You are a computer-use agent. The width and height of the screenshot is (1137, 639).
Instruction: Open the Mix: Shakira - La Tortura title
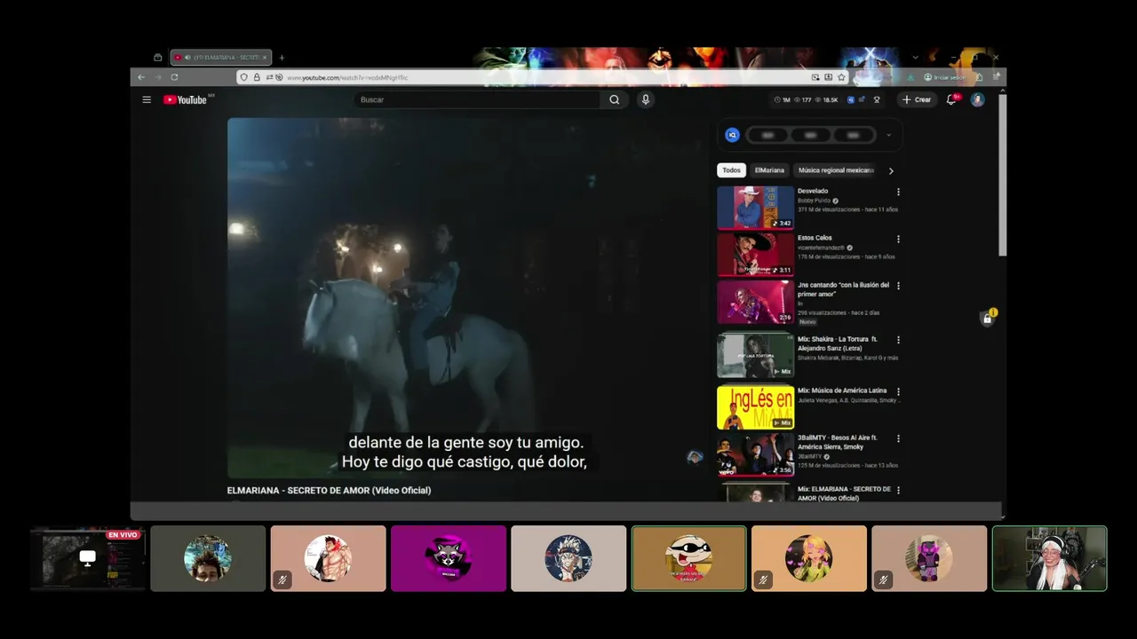(837, 343)
